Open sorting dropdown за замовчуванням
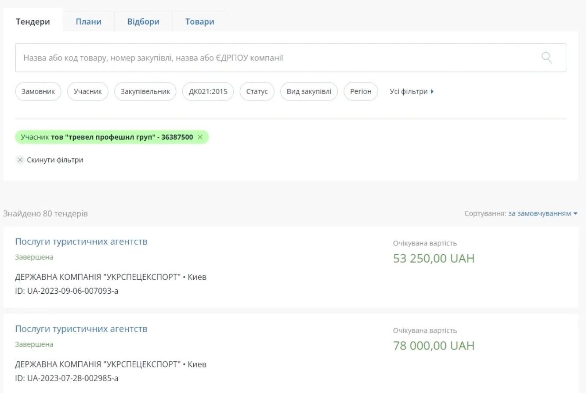This screenshot has height=393, width=586. click(x=543, y=213)
